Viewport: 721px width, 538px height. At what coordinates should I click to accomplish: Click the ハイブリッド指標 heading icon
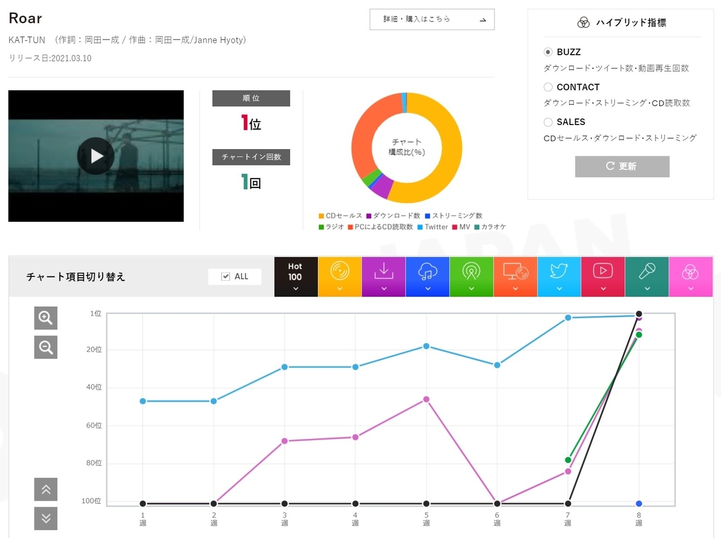pyautogui.click(x=583, y=23)
